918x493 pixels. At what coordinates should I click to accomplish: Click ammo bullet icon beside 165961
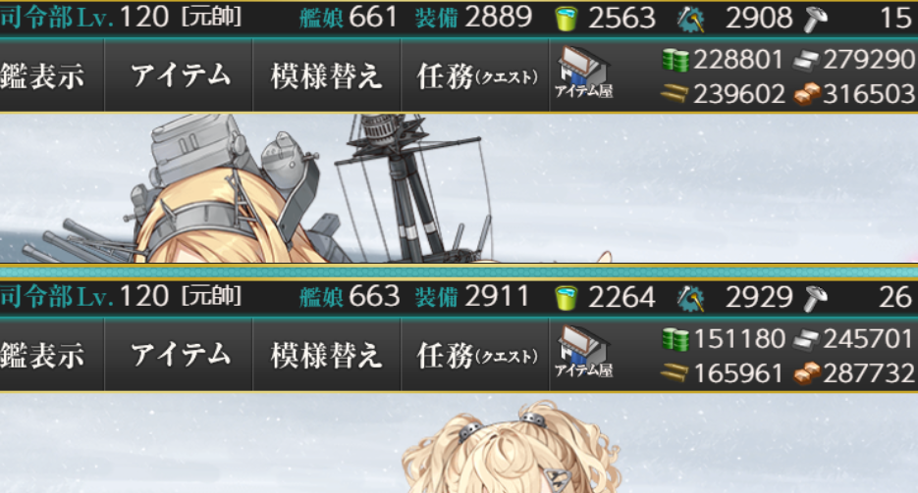coord(675,372)
